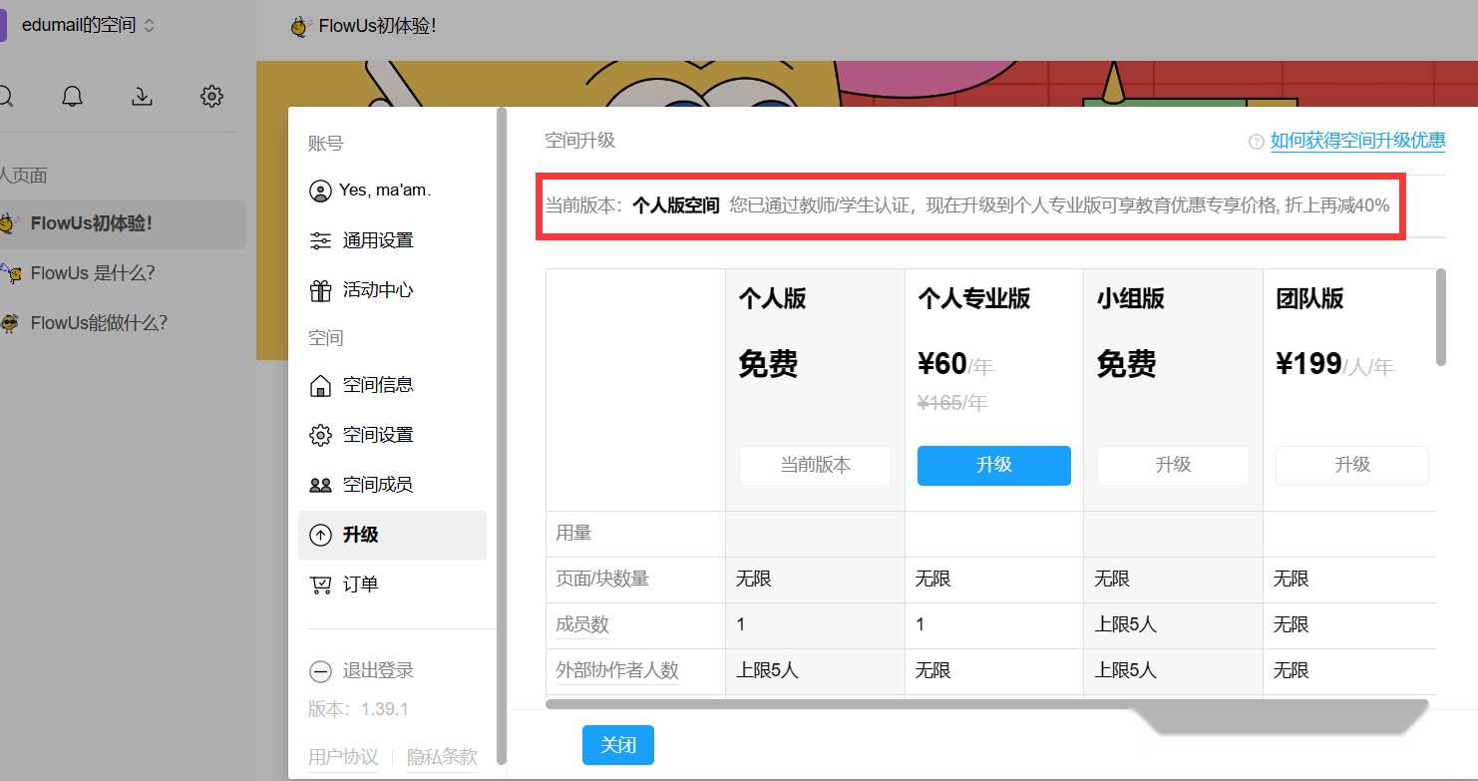Click the 当前版本 button under 个人版
Screen dimensions: 1478x781
(x=815, y=465)
